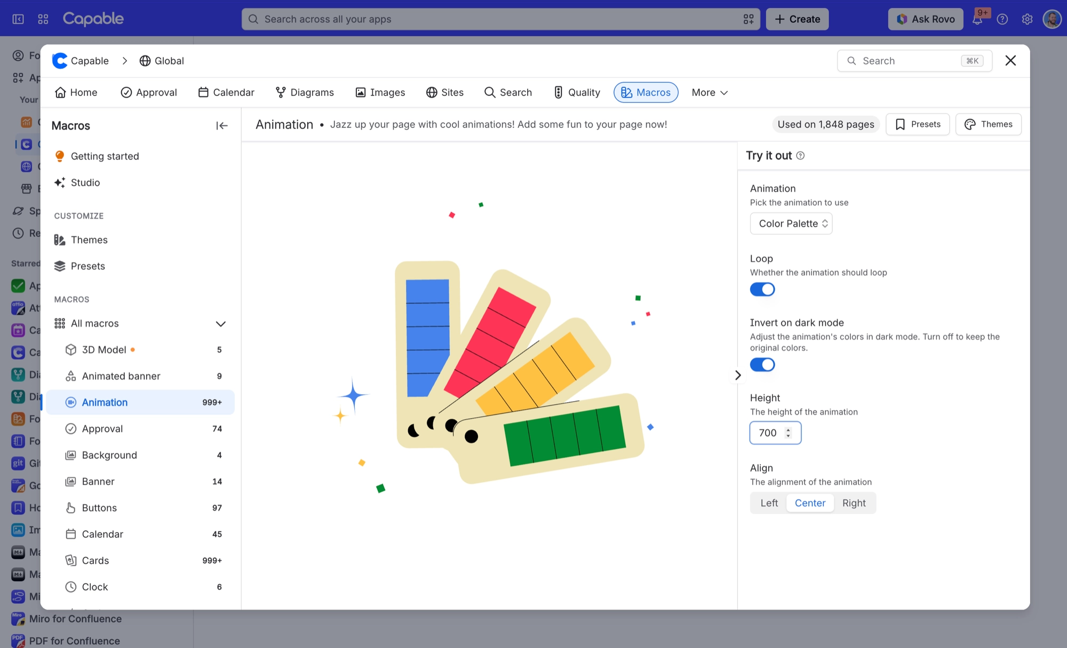The image size is (1067, 648).
Task: Open the Color Palette animation dropdown
Action: (791, 223)
